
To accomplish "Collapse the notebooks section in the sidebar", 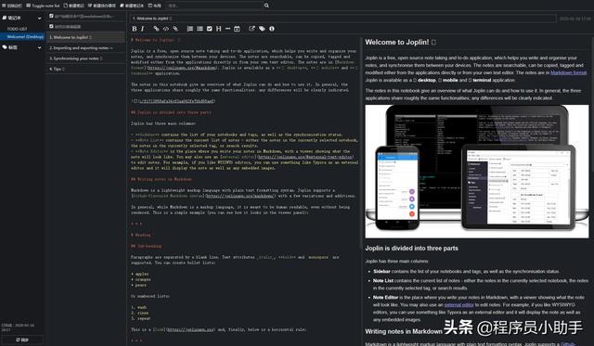I will (39, 19).
